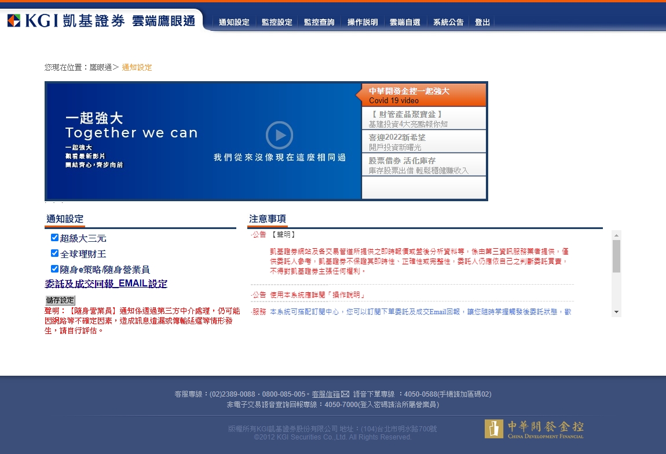Image resolution: width=666 pixels, height=454 pixels.
Task: Open the 系統公告 menu
Action: [x=448, y=22]
